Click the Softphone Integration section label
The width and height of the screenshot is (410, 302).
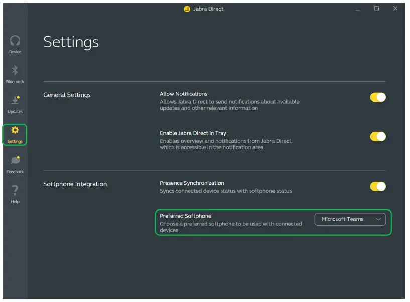pyautogui.click(x=75, y=184)
